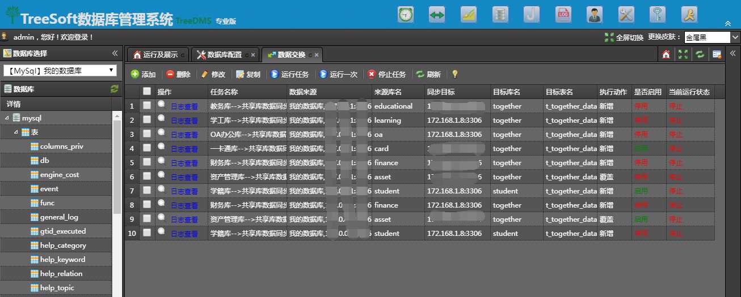This screenshot has height=297, width=741.
Task: Collapse the right side panel chevron
Action: tap(732, 54)
